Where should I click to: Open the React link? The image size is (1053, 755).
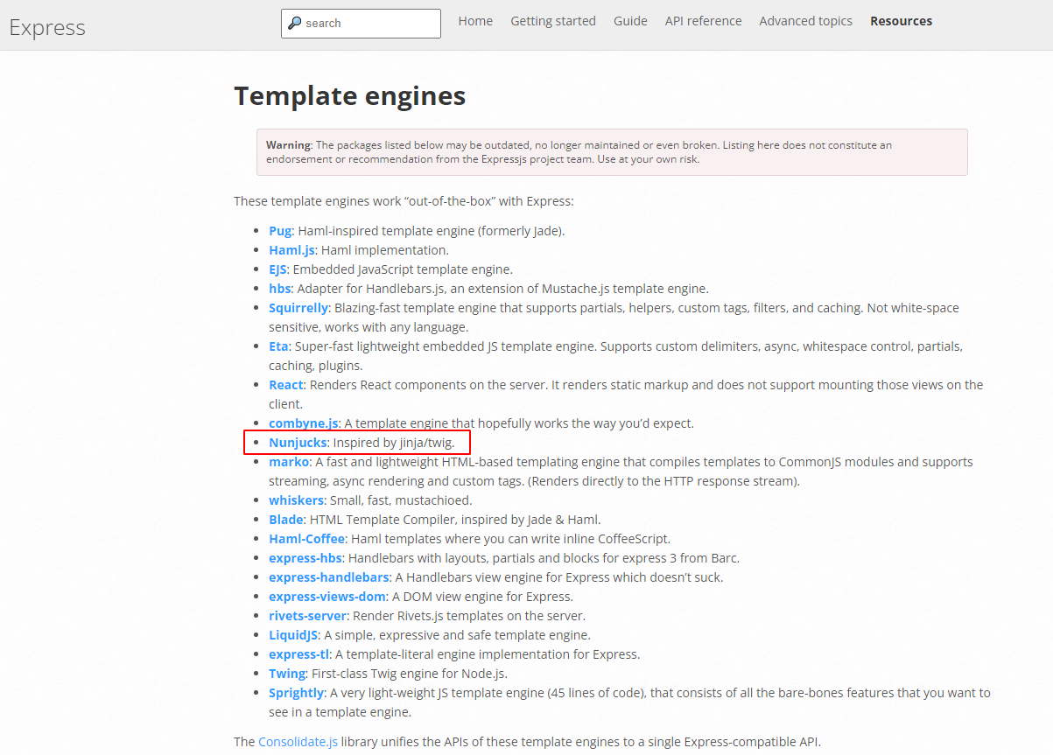coord(286,385)
